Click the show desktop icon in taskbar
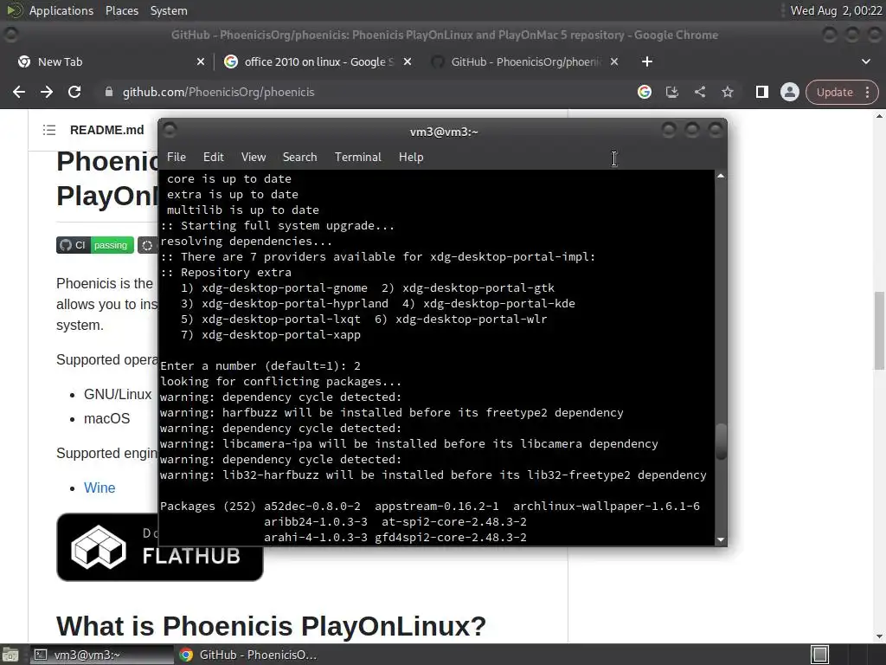 10,655
